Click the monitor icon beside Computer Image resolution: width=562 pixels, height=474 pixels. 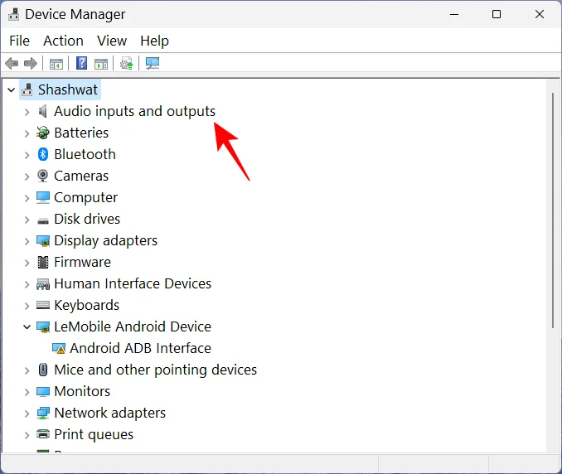pyautogui.click(x=43, y=197)
